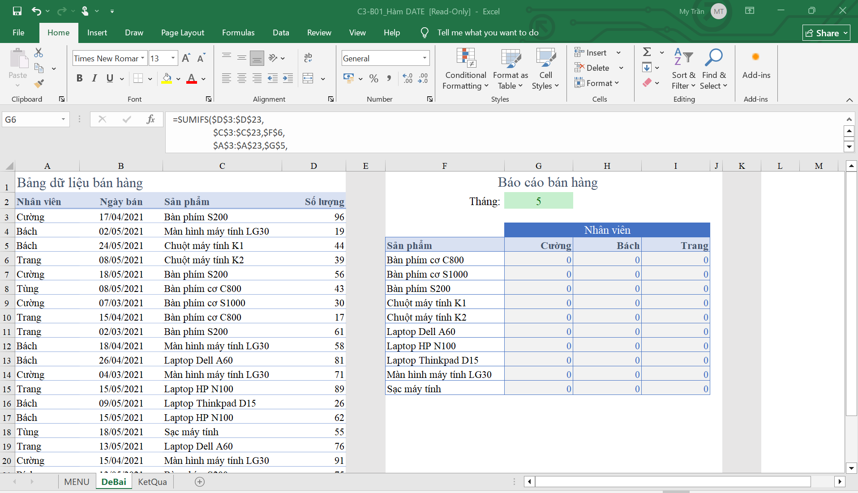Click the Format Painter brush icon
Image resolution: width=858 pixels, height=493 pixels.
pyautogui.click(x=39, y=83)
